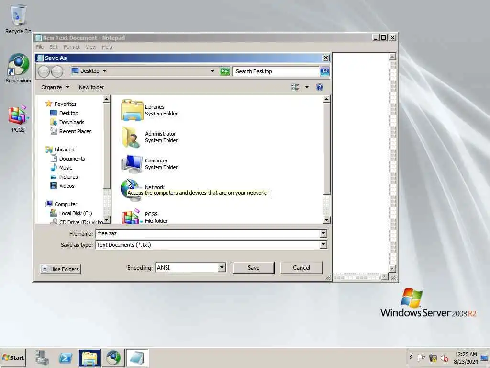Screen dimensions: 490x368
Task: Open the Encoding ANSI dropdown
Action: pos(222,267)
